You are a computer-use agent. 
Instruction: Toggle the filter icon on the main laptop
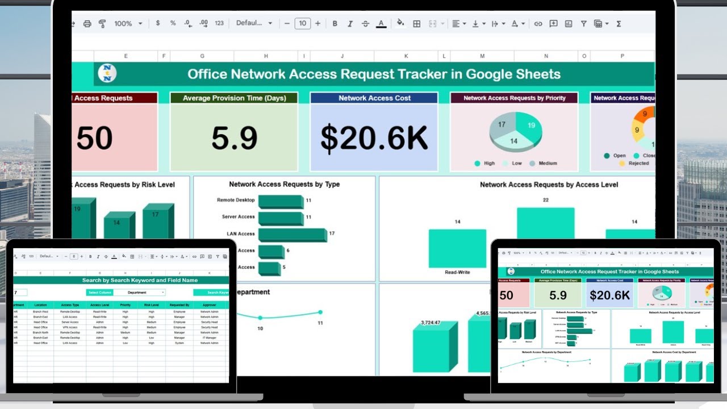coord(583,23)
